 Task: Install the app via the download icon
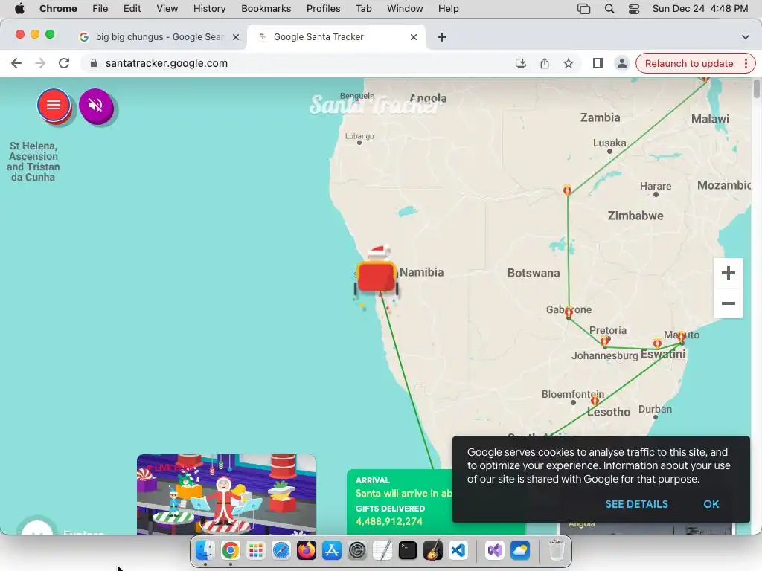point(520,63)
